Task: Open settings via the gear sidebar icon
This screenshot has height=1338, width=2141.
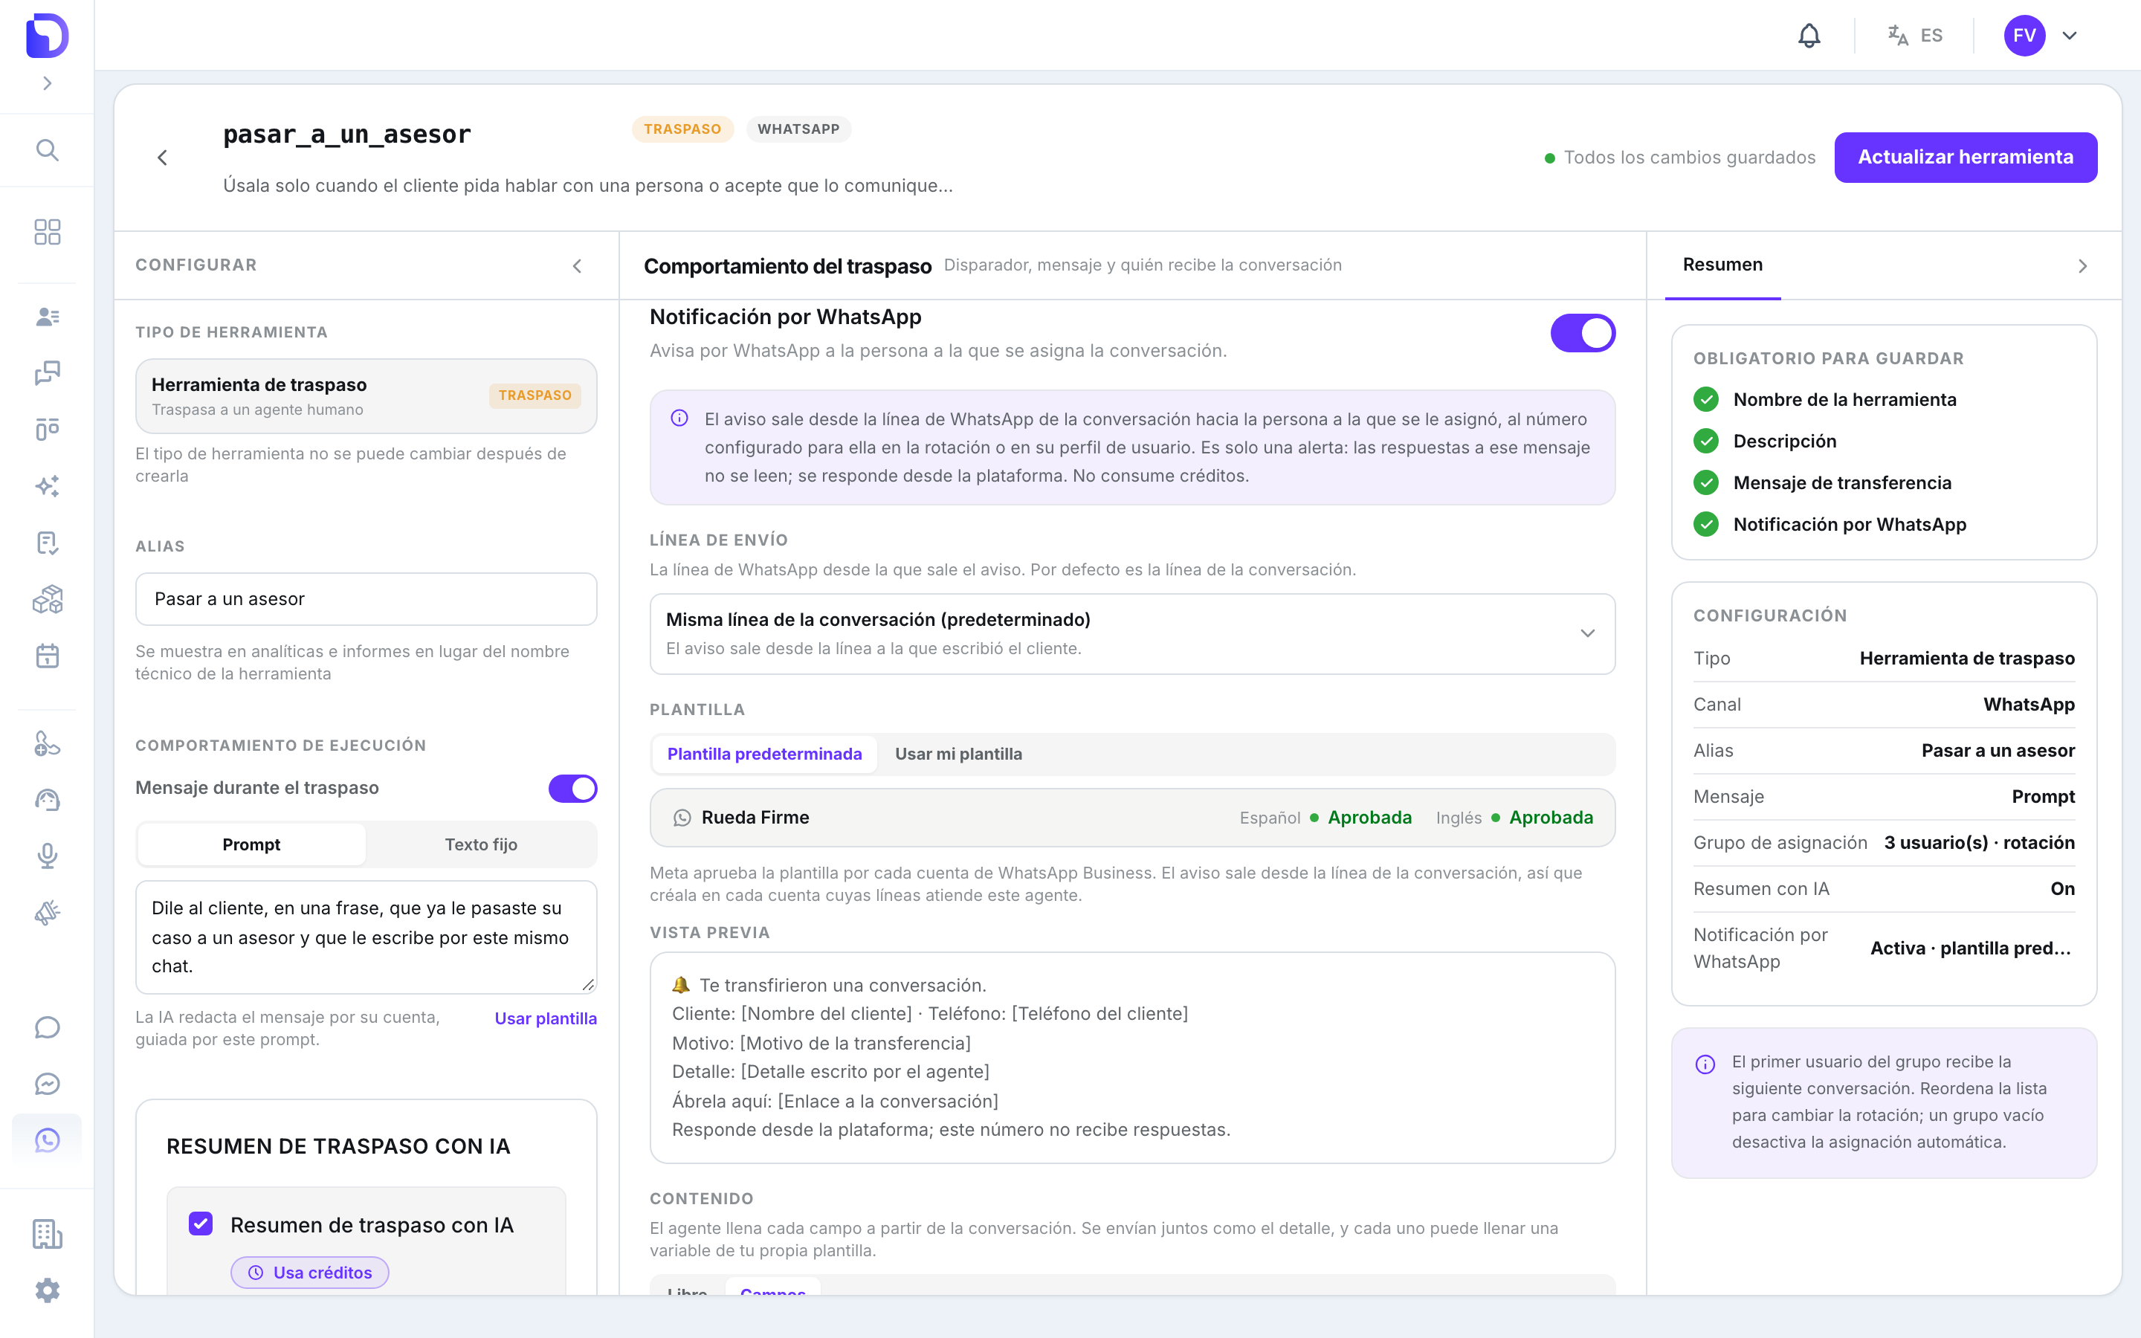Action: 47,1291
